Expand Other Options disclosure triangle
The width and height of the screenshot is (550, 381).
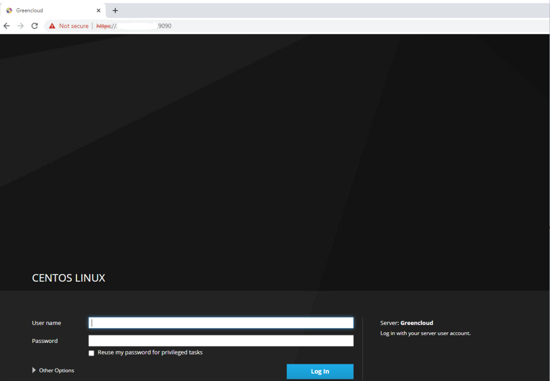tap(34, 370)
